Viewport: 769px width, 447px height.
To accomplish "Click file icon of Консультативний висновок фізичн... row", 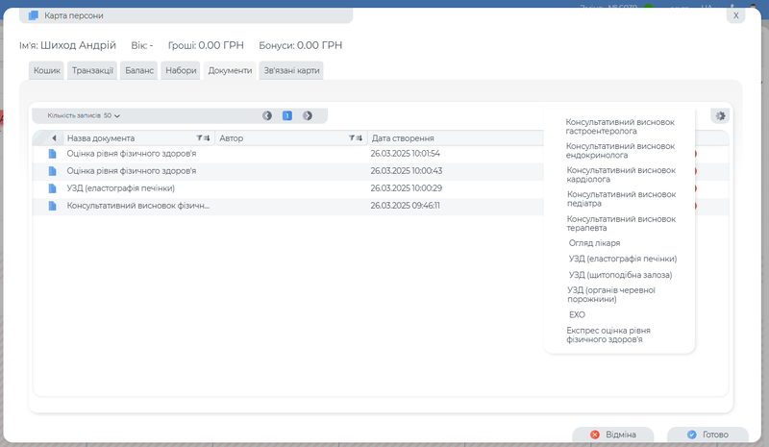I will [x=53, y=206].
